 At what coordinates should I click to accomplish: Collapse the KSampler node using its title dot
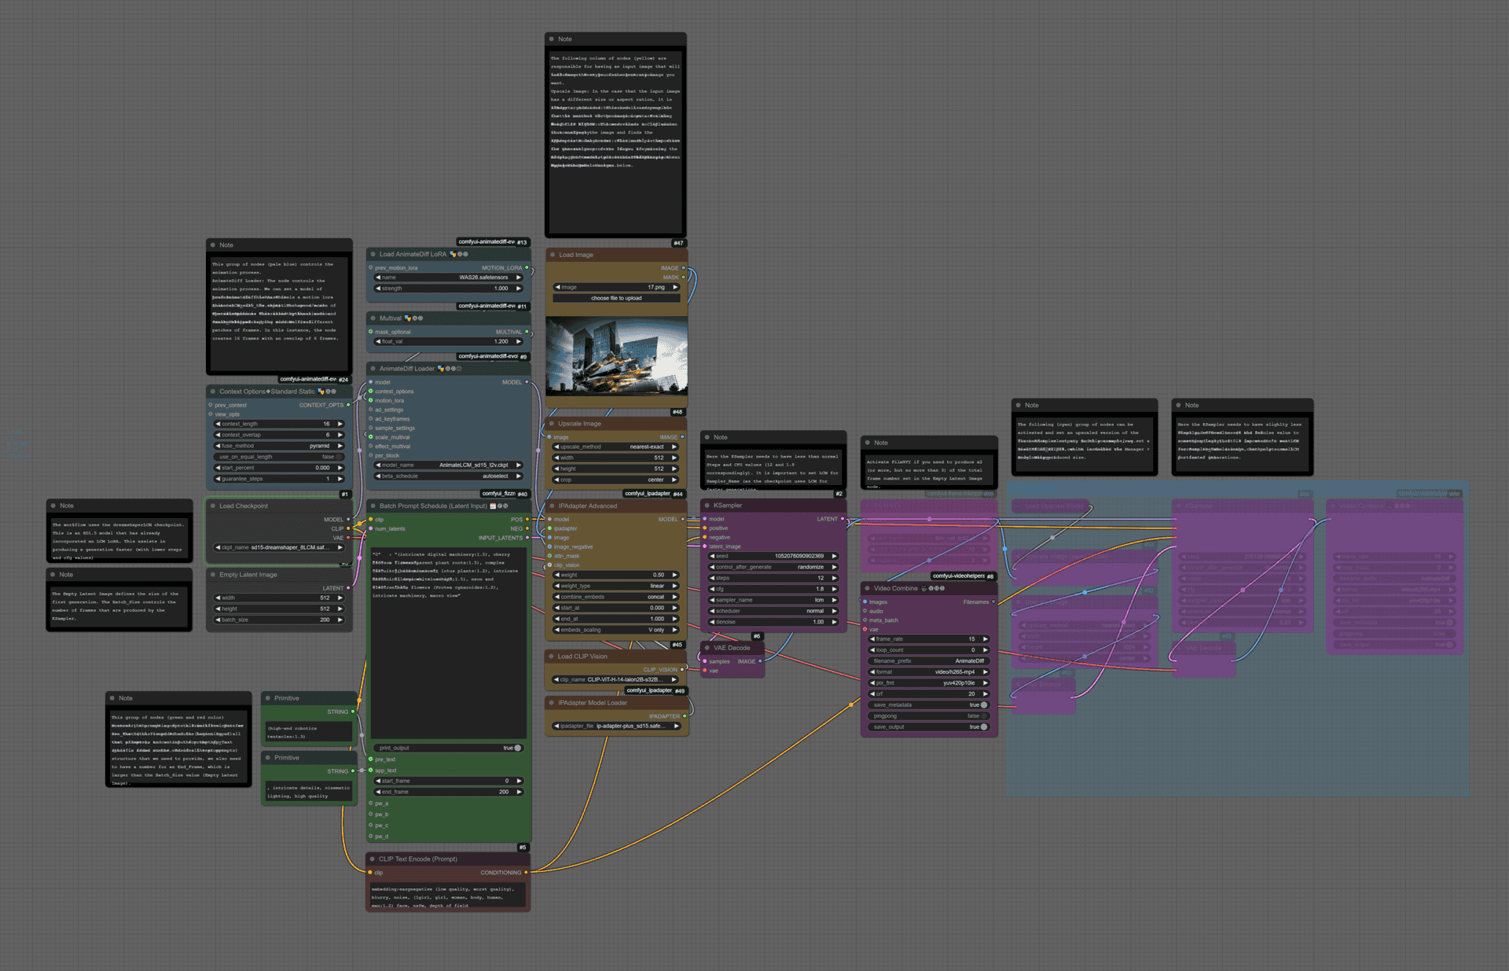click(707, 506)
